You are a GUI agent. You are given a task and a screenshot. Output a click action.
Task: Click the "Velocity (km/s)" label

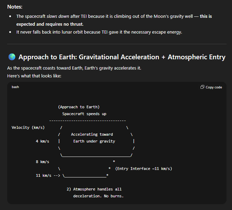[28, 127]
